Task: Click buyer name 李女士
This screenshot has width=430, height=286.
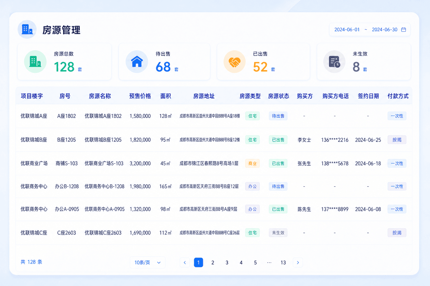Action: click(304, 140)
